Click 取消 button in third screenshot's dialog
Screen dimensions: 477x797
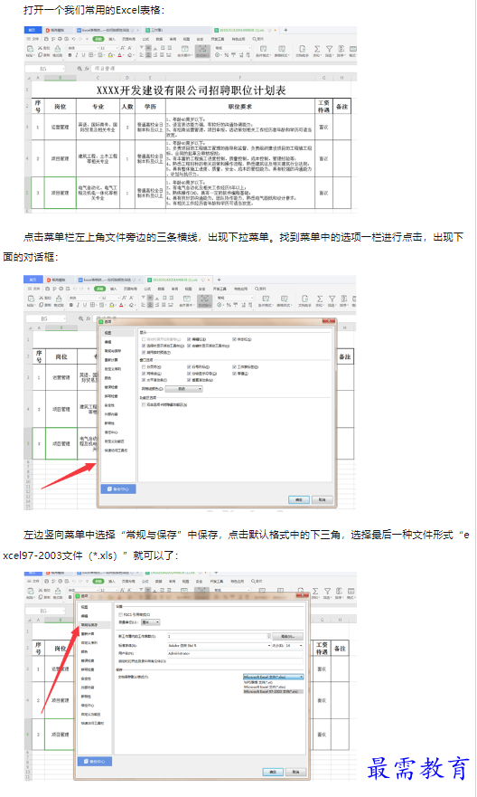coord(295,772)
